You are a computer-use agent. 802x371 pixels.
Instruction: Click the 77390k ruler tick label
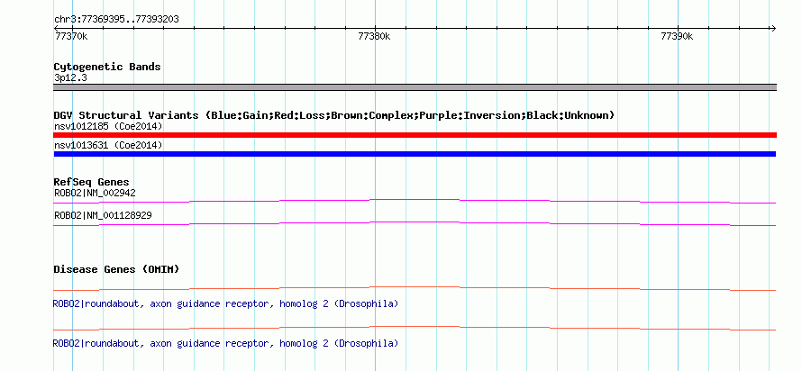tap(677, 36)
